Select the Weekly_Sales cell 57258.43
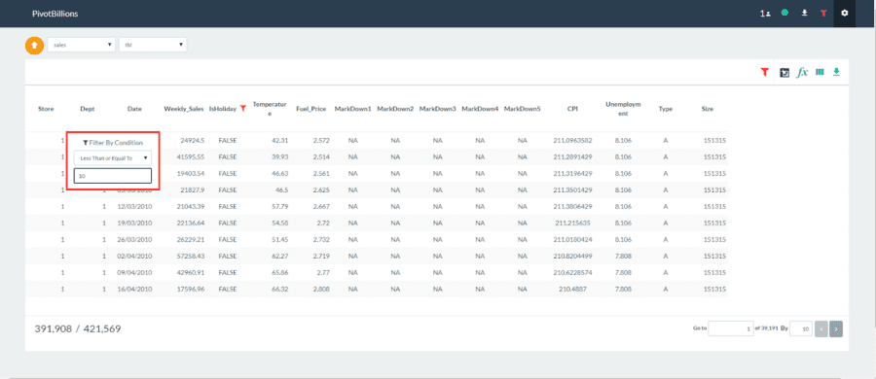Image resolution: width=876 pixels, height=379 pixels. [x=191, y=257]
